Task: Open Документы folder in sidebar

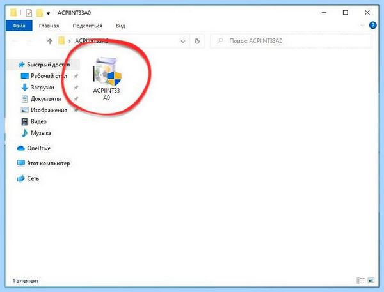Action: 41,99
